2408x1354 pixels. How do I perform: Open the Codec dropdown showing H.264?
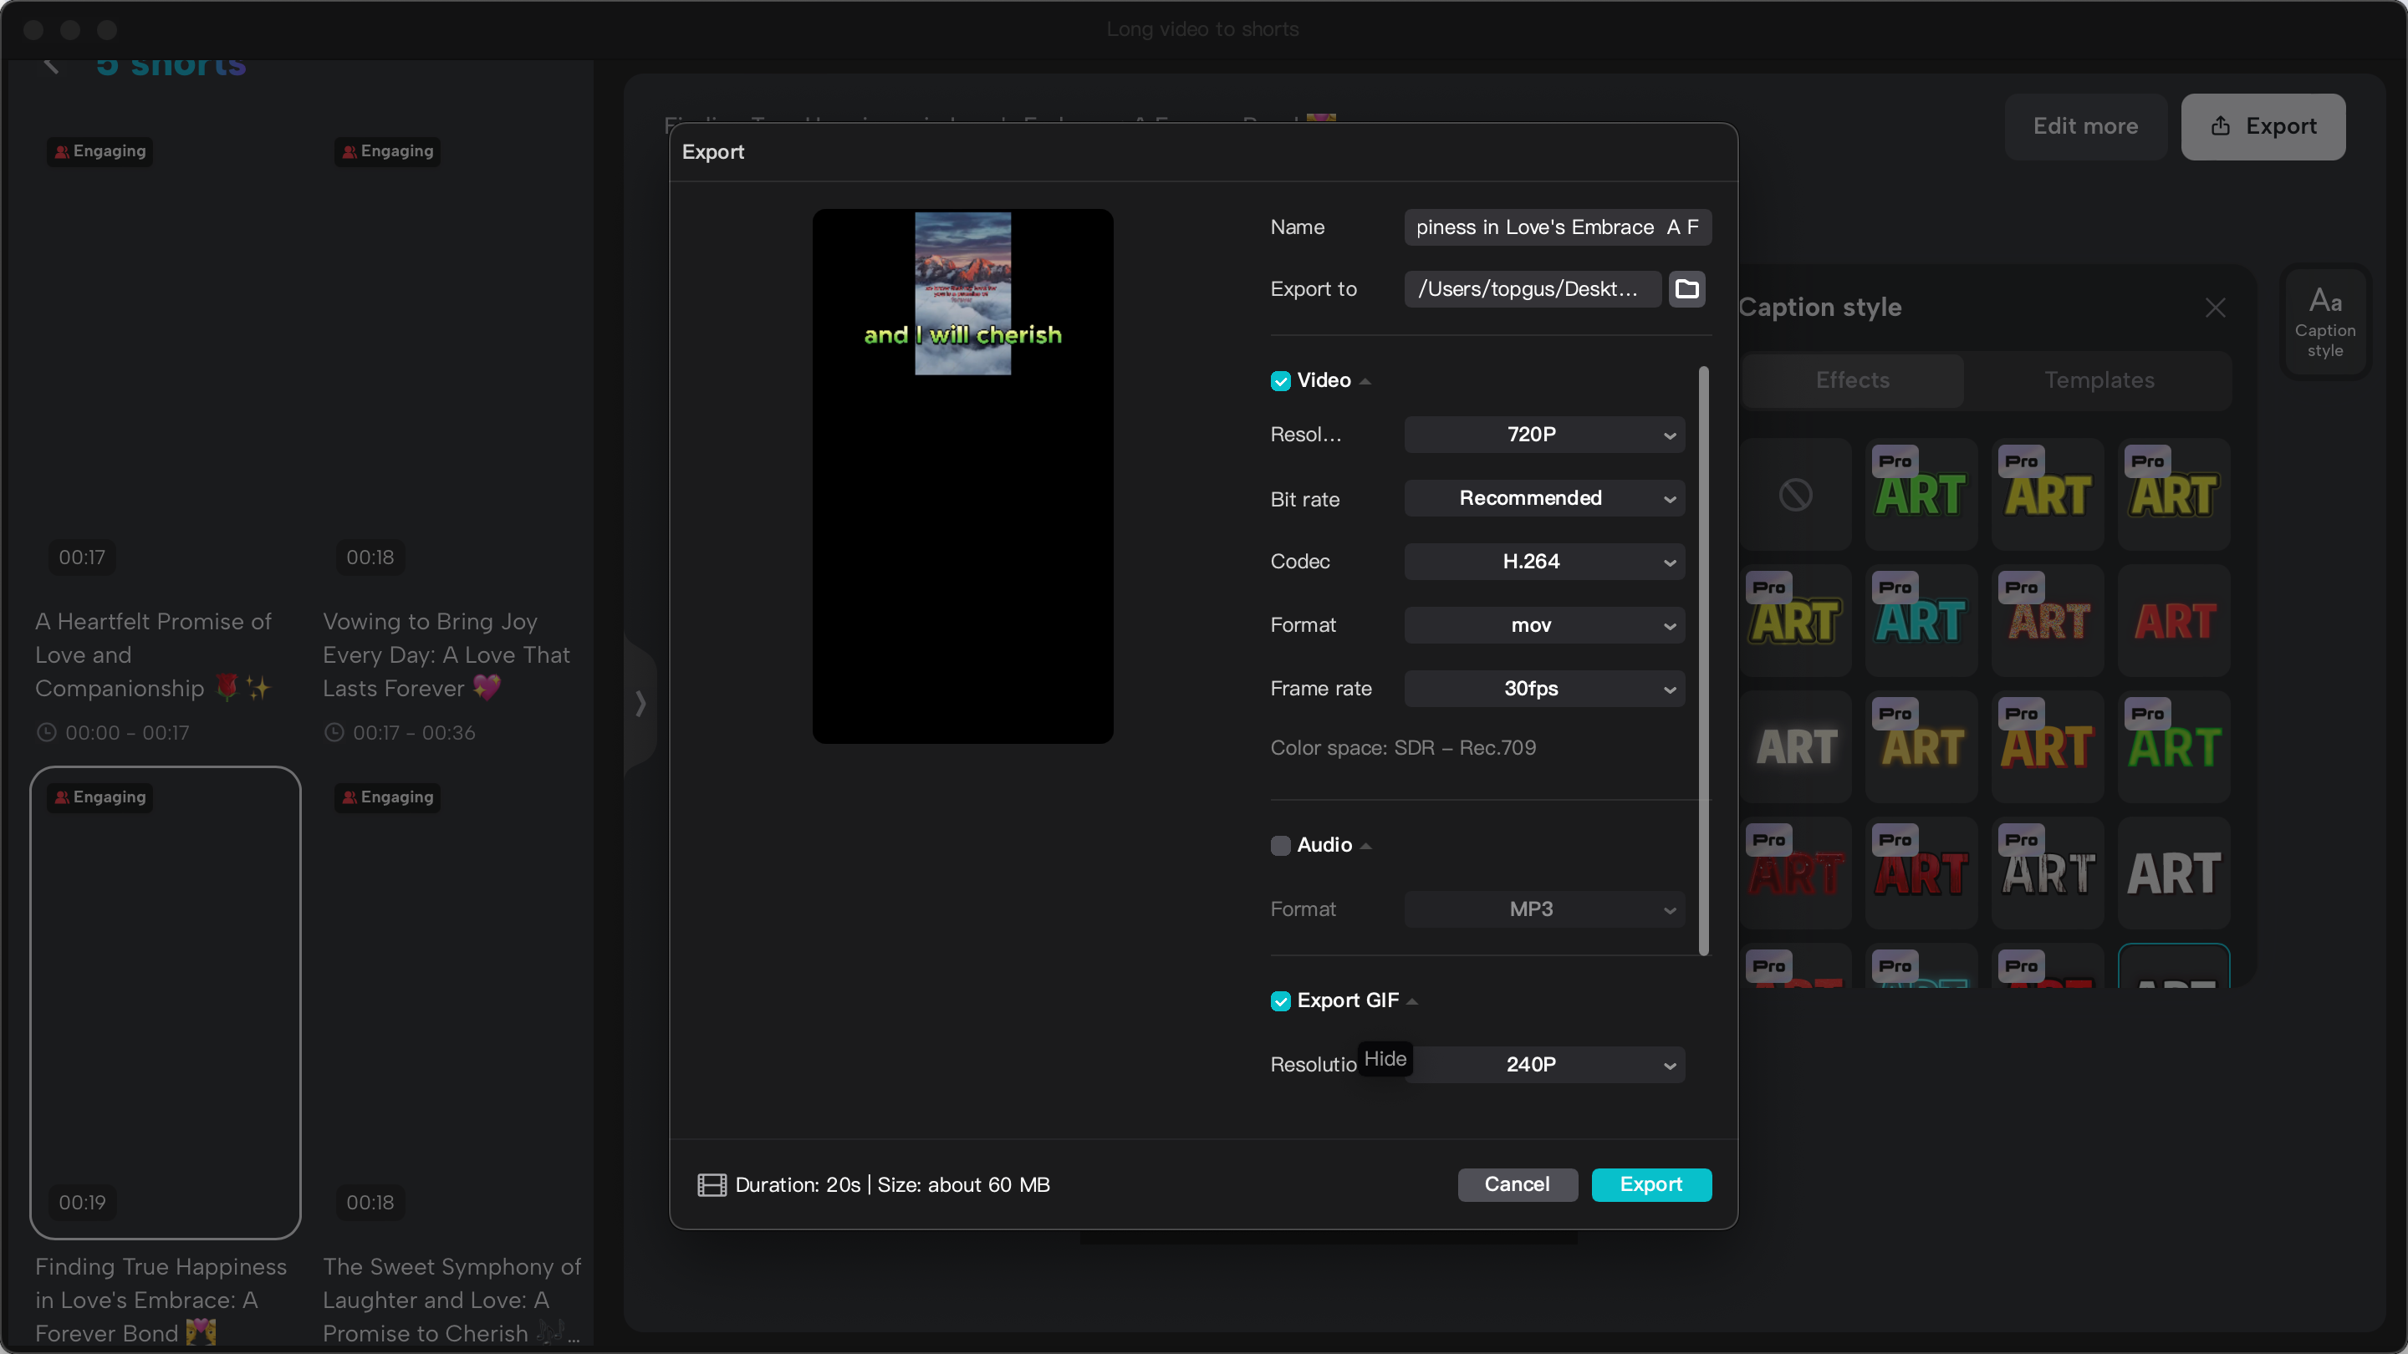coord(1543,562)
